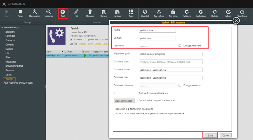Select provisioningdect in installed apps
This screenshot has width=253, height=140.
(x=14, y=66)
